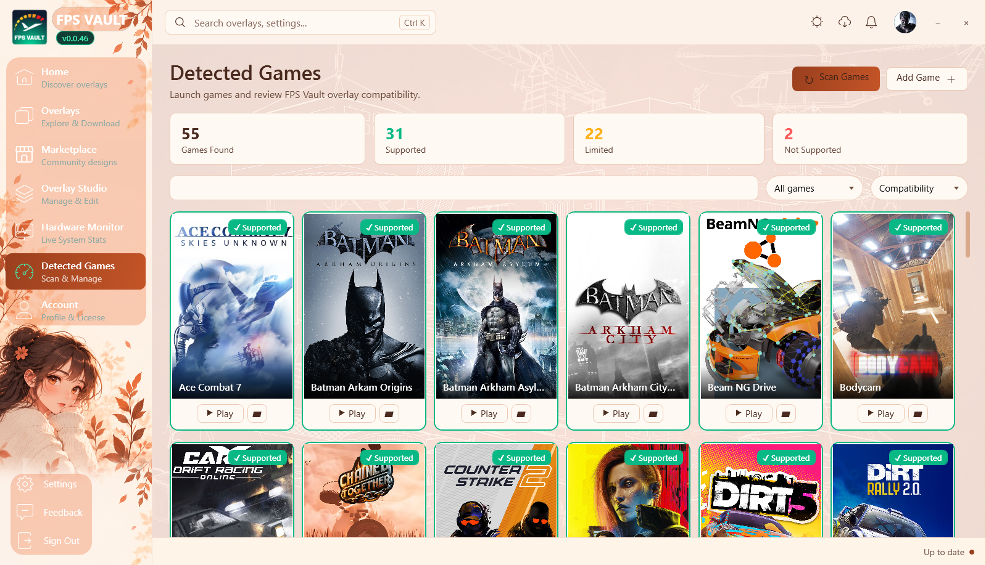Viewport: 986px width, 565px height.
Task: Select the Bodycam cover thumbnail
Action: click(893, 306)
